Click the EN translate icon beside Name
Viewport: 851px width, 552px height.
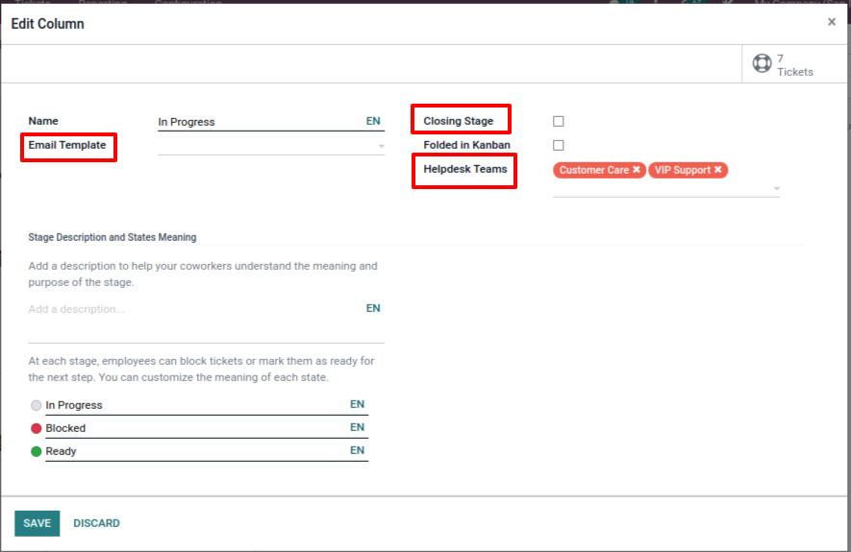373,122
